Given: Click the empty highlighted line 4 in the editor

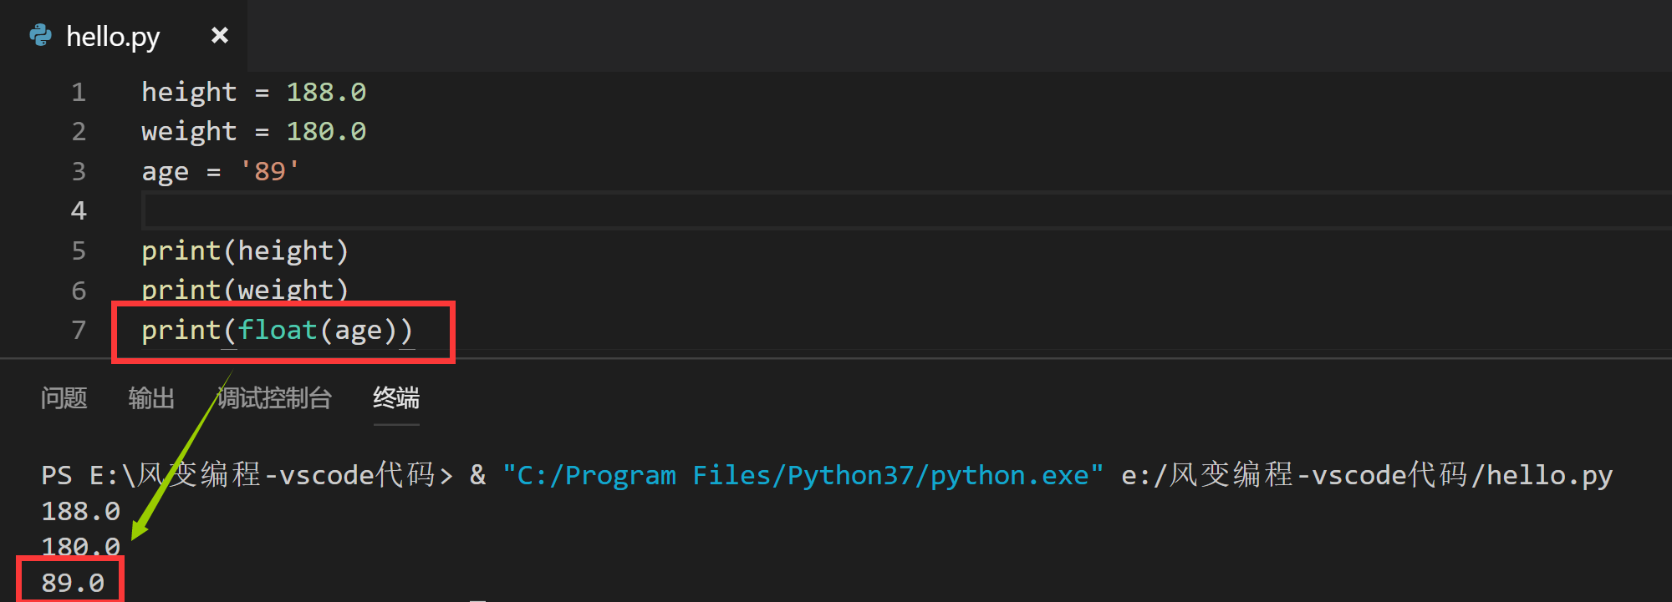Looking at the screenshot, I should [x=907, y=210].
